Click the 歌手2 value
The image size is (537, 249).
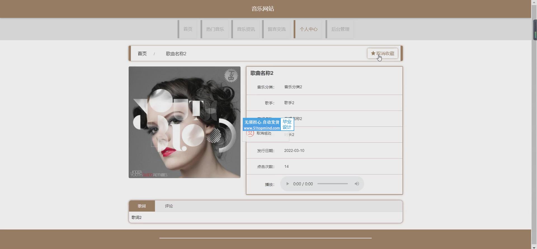289,103
